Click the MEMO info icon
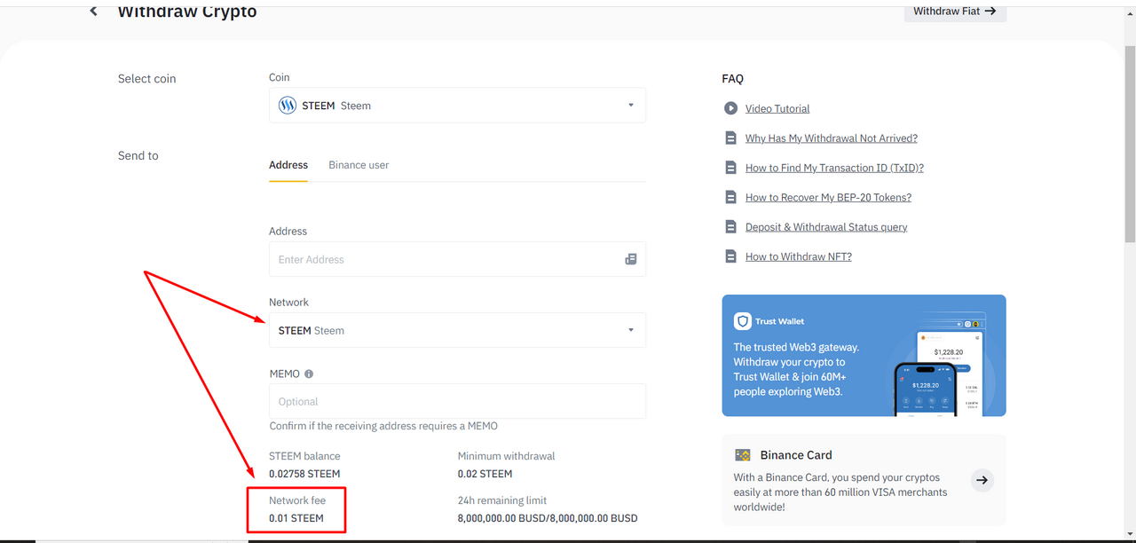The image size is (1136, 543). tap(309, 374)
